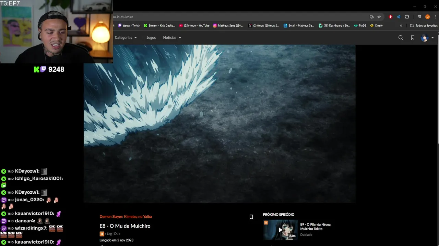Click the address bar URL field
Viewport: 439px width, 246px height.
240,17
